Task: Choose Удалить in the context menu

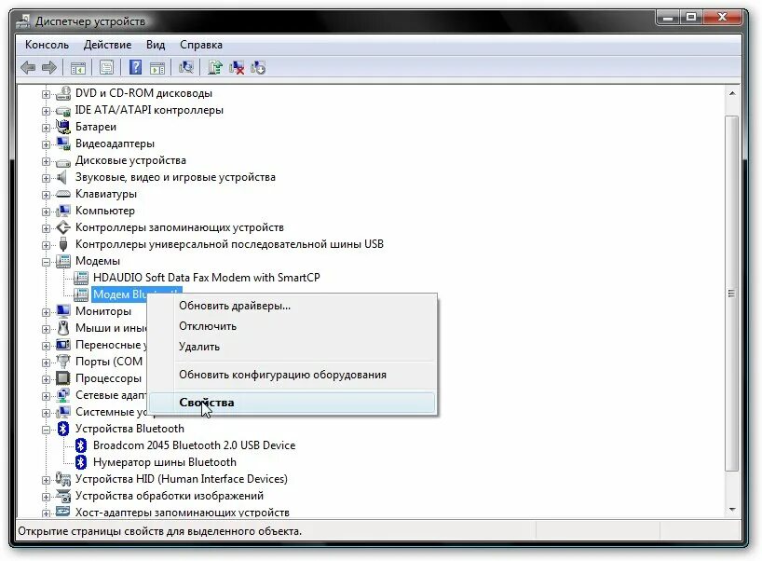Action: (x=292, y=347)
